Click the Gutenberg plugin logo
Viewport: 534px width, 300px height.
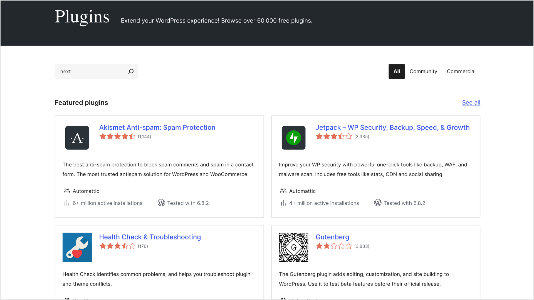tap(293, 247)
